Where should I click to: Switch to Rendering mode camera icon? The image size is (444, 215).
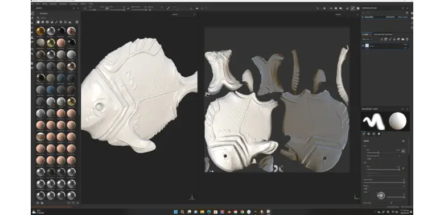(358, 8)
